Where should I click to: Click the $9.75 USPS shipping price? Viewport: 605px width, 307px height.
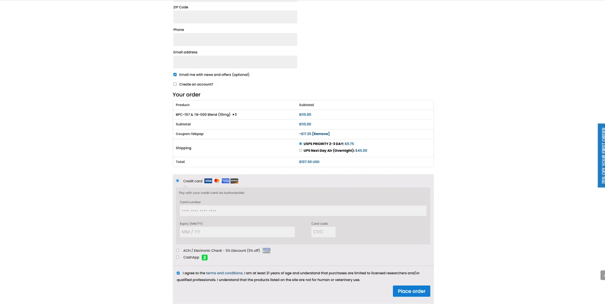tap(349, 144)
